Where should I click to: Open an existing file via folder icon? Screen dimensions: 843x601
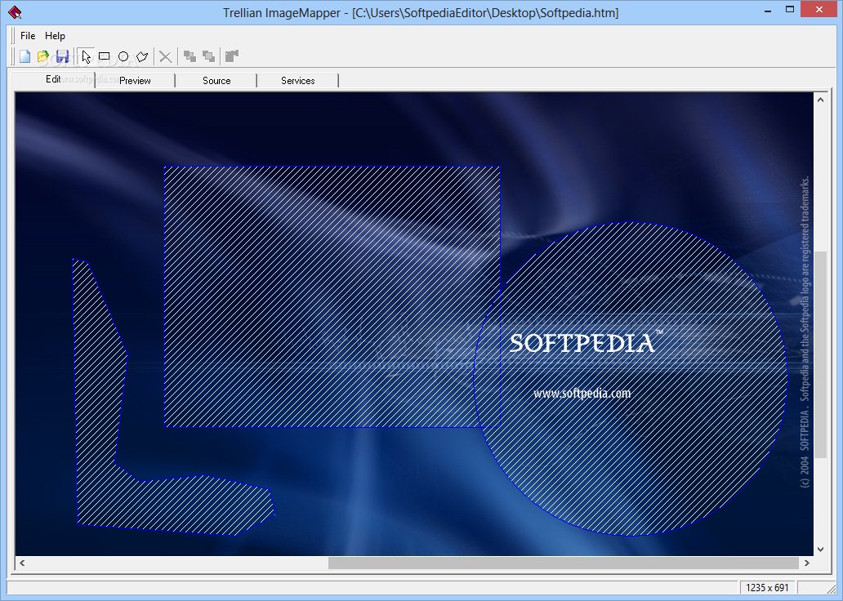click(43, 56)
